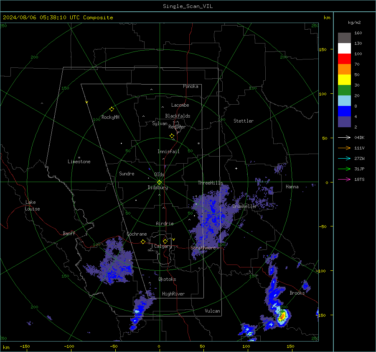This screenshot has height=352, width=376.
Task: Click the Ponoka city label
Action: pos(191,86)
